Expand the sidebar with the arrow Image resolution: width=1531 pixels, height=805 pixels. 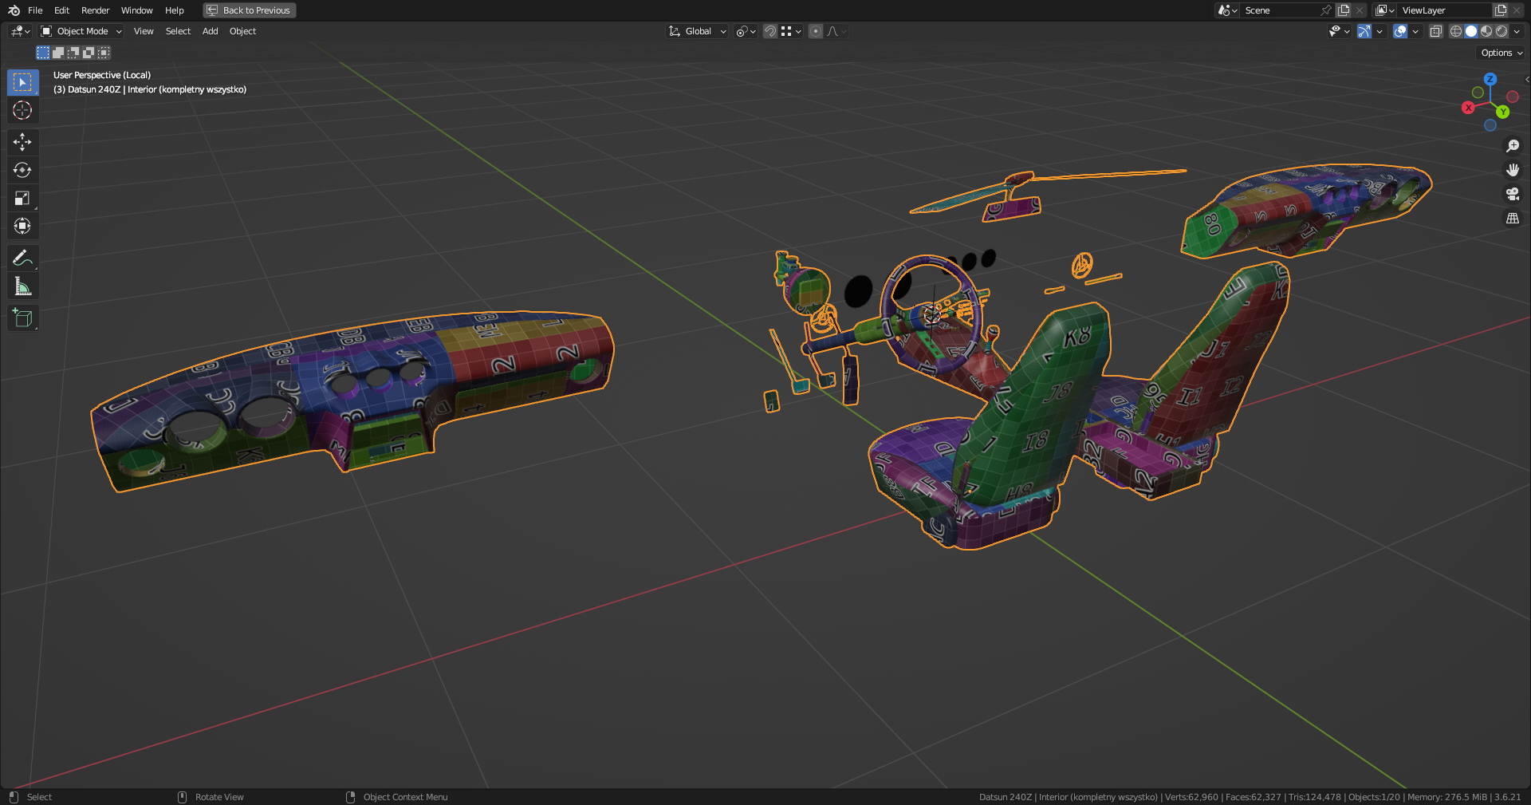(x=1526, y=79)
